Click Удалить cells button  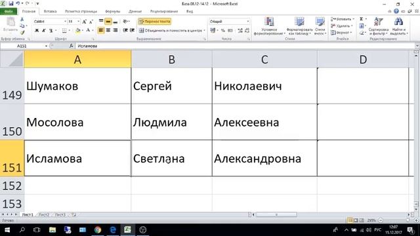[x=341, y=26]
